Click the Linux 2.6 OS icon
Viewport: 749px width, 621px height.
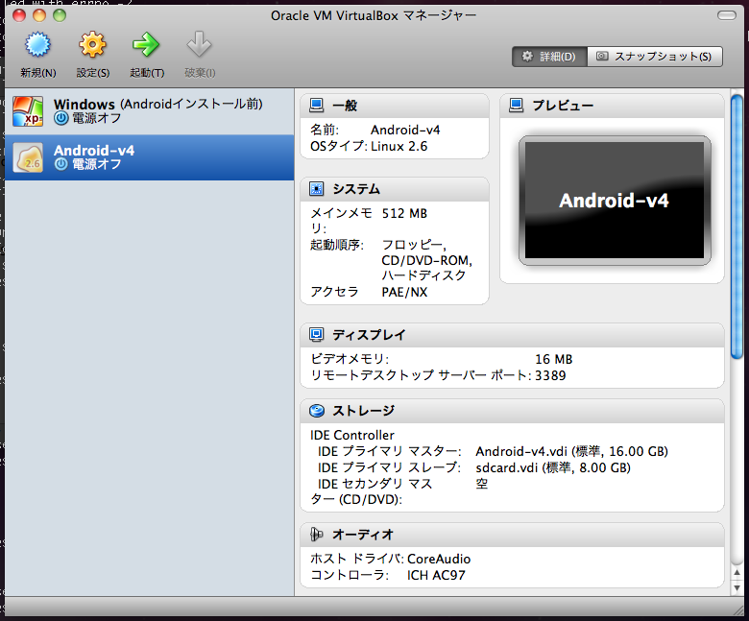[28, 157]
